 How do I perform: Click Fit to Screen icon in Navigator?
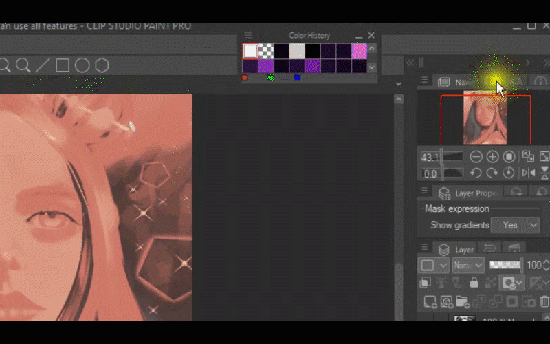point(544,157)
